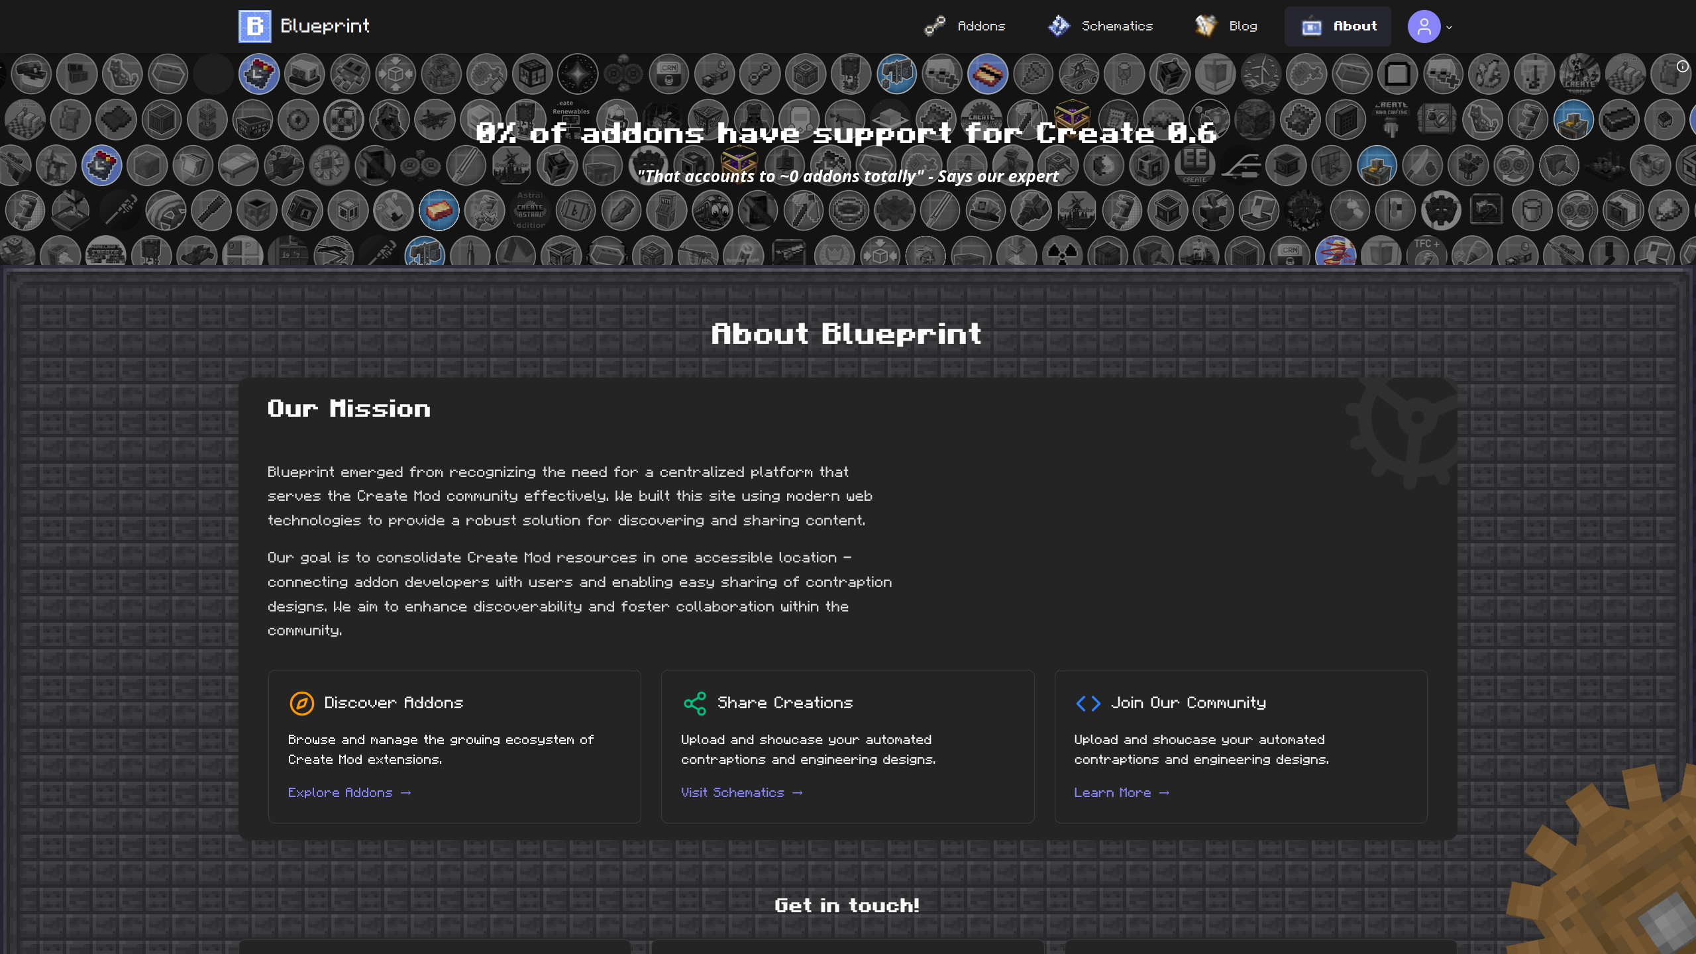This screenshot has width=1696, height=954.
Task: Follow the Explore Addons link
Action: click(349, 792)
